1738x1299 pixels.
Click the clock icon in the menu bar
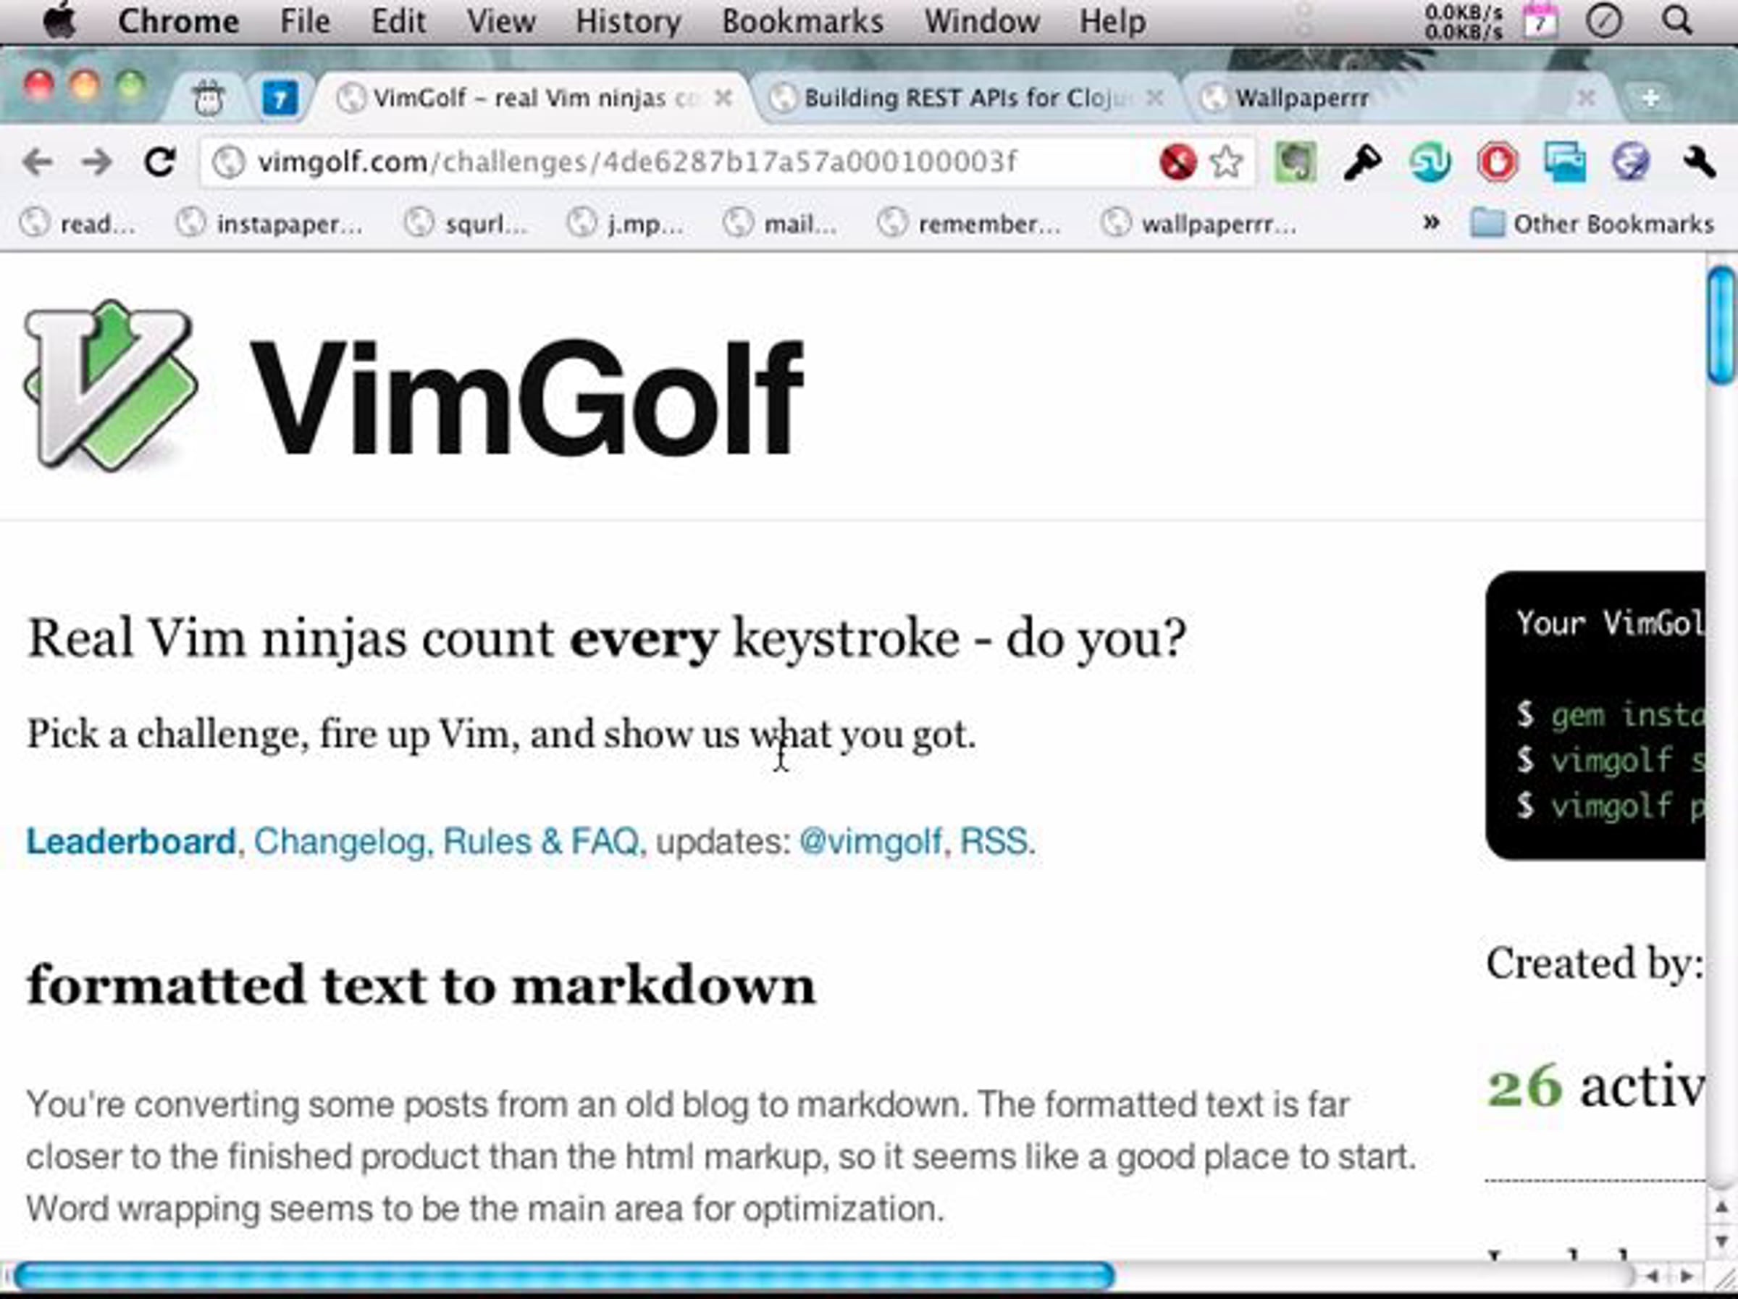tap(1603, 20)
